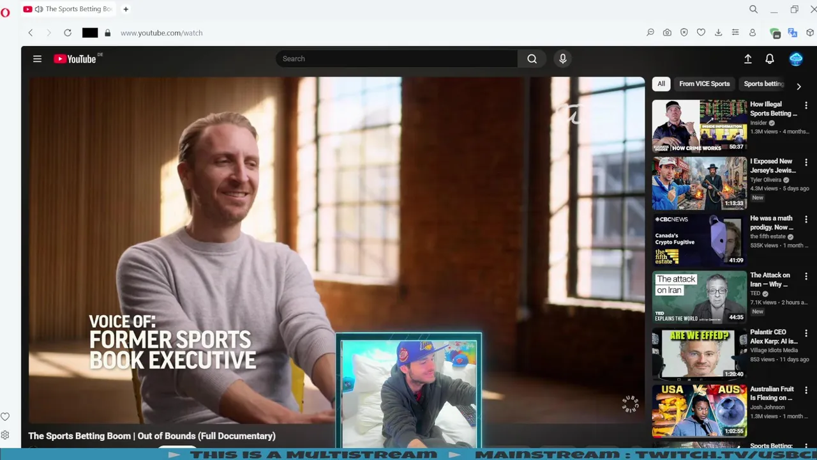Add page to bookmarks with the address bar heart icon

click(x=701, y=33)
